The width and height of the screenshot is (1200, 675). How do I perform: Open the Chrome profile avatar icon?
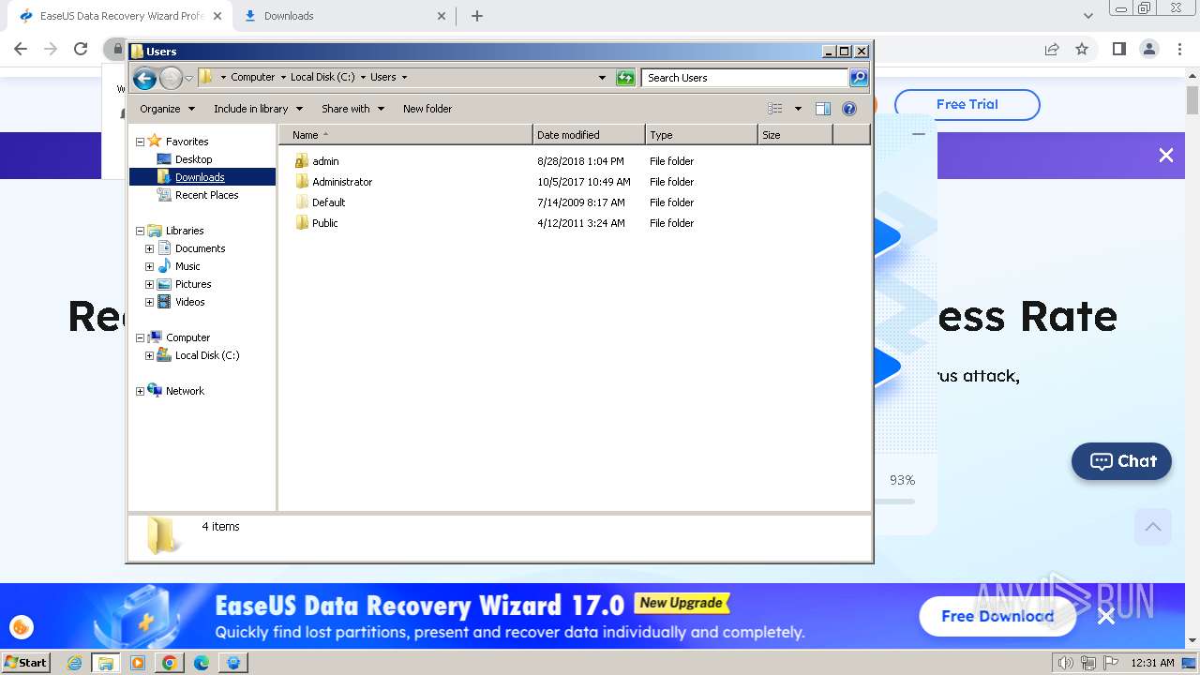point(1148,49)
